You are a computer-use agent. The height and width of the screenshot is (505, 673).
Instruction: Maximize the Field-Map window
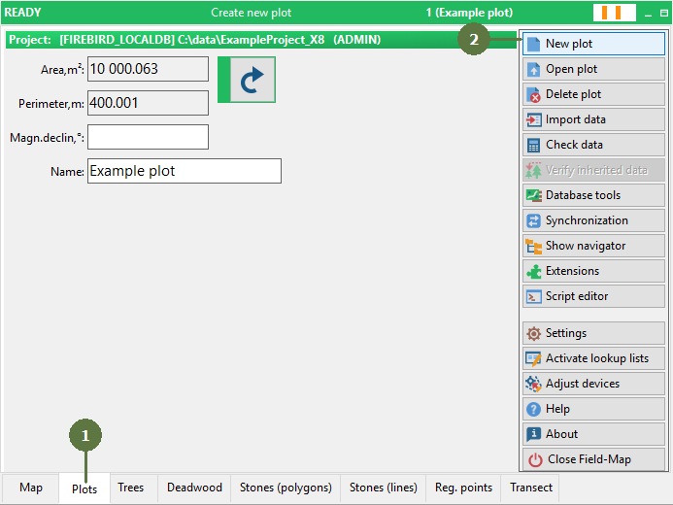tap(664, 13)
